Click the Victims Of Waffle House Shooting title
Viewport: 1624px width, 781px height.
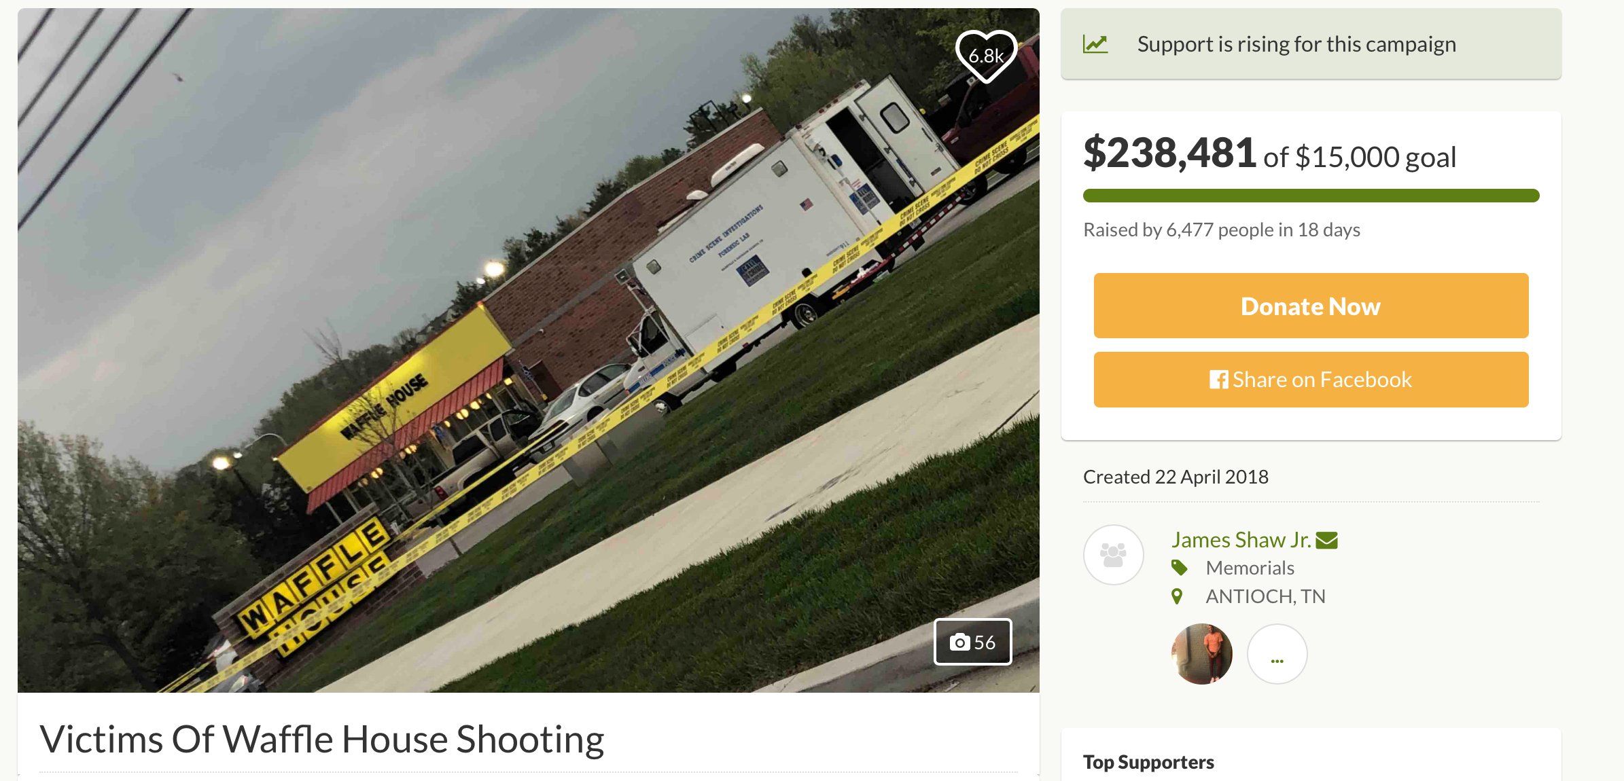click(x=321, y=739)
